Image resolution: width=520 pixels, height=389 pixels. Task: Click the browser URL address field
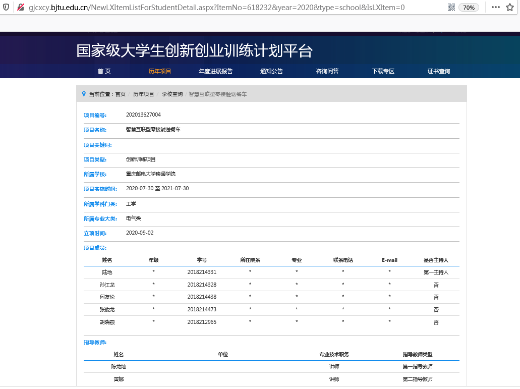(227, 8)
